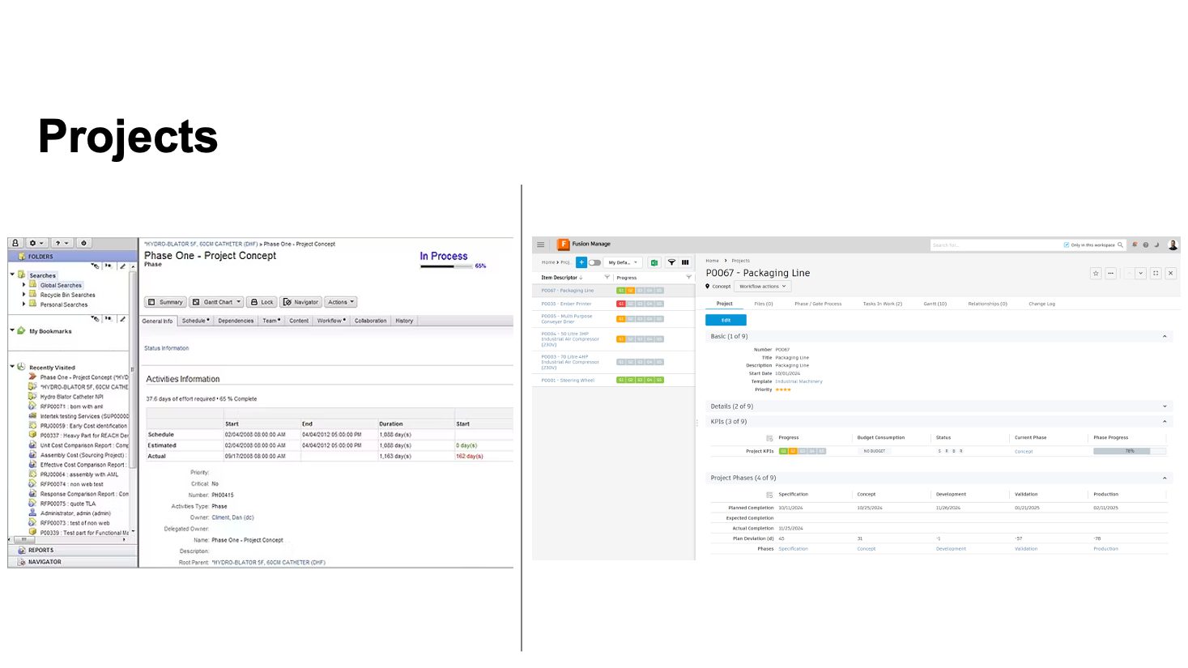Flip the toggle switch beside the plus icon

pos(594,262)
